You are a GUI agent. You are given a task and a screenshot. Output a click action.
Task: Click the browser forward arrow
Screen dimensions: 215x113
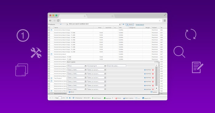point(54,21)
